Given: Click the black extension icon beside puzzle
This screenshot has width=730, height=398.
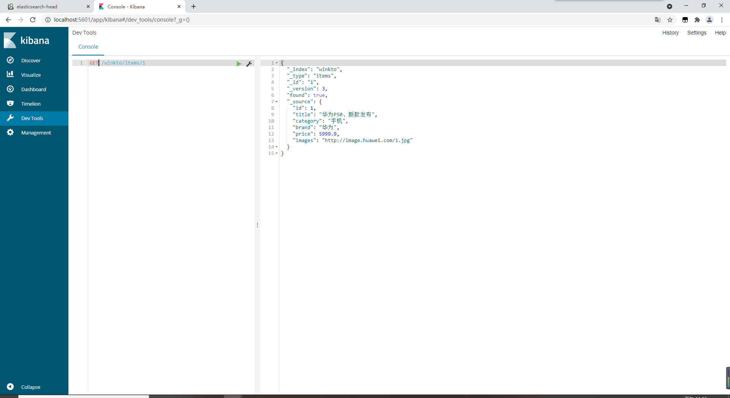Looking at the screenshot, I should pyautogui.click(x=685, y=20).
